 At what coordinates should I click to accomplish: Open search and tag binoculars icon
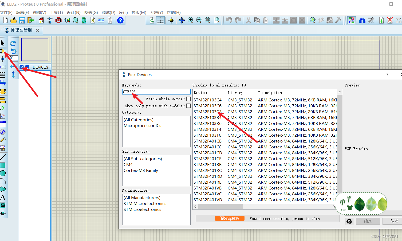click(x=362, y=20)
